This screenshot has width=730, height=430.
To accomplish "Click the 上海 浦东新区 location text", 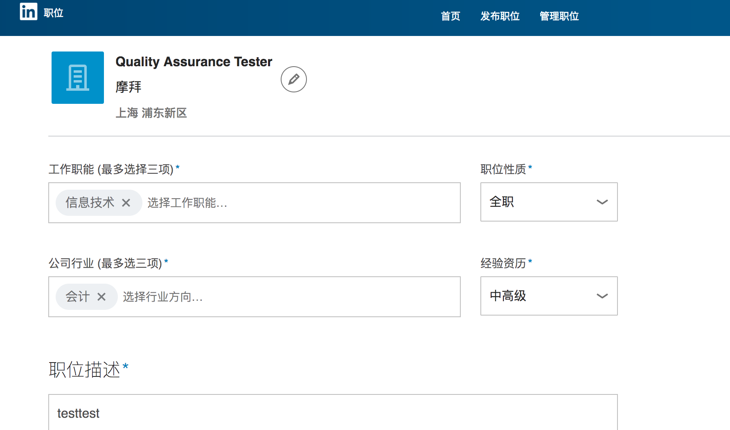I will [x=151, y=113].
